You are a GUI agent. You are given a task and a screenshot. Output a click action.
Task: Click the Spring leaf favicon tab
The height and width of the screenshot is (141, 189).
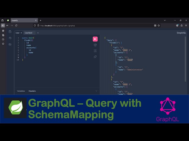pyautogui.click(x=8, y=20)
